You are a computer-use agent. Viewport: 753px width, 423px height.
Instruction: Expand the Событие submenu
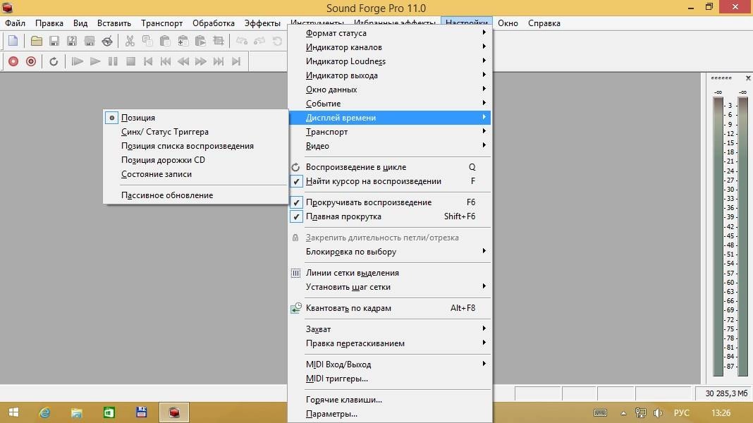point(390,104)
